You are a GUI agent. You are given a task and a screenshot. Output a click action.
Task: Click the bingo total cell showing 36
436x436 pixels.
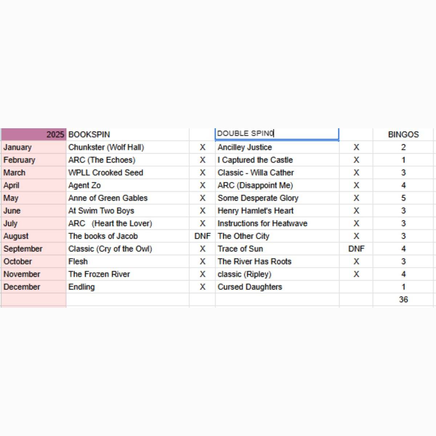click(403, 300)
